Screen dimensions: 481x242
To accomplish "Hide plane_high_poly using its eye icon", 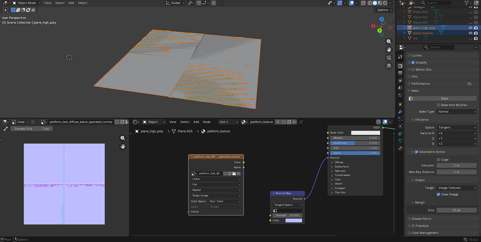I will pyautogui.click(x=470, y=28).
